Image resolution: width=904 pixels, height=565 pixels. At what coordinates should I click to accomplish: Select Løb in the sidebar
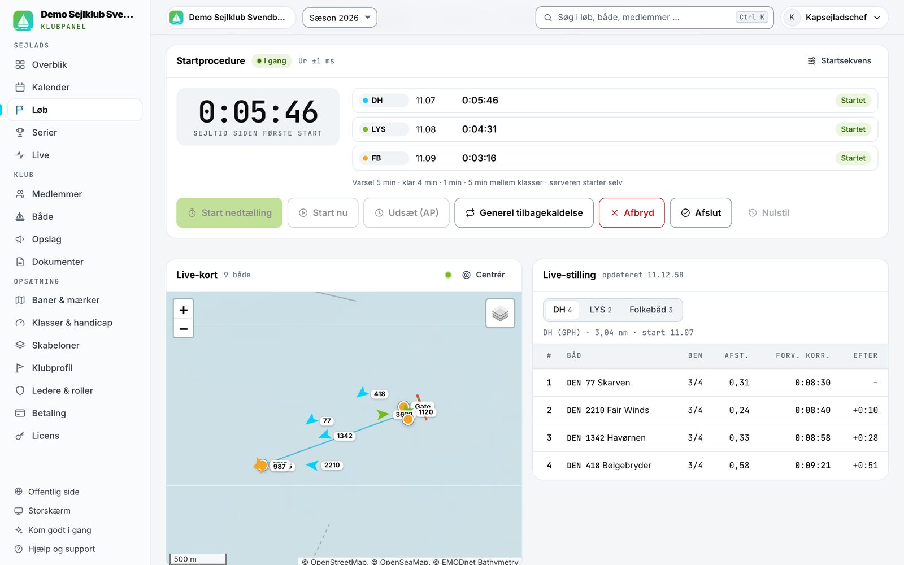(75, 110)
